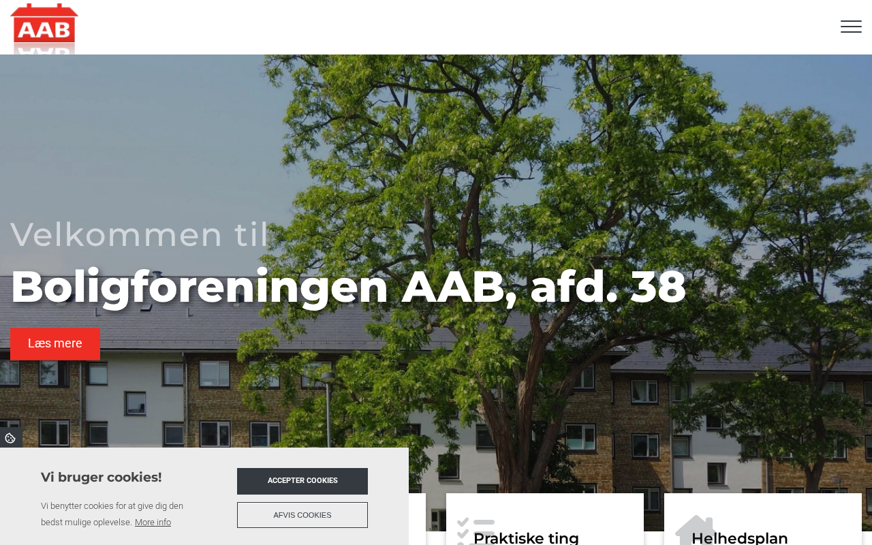Image resolution: width=872 pixels, height=545 pixels.
Task: Click the partially hidden card beside Praktiske ting
Action: point(417,519)
